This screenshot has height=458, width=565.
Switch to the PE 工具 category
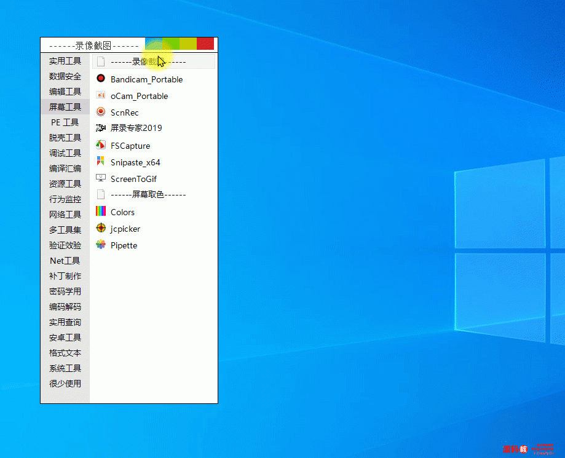coord(65,122)
